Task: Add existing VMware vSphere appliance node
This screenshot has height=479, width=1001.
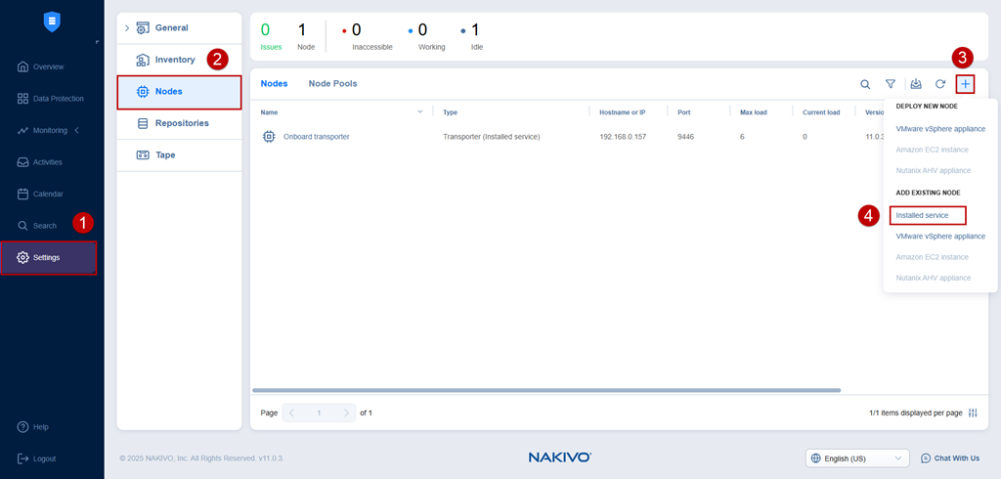Action: click(x=940, y=237)
